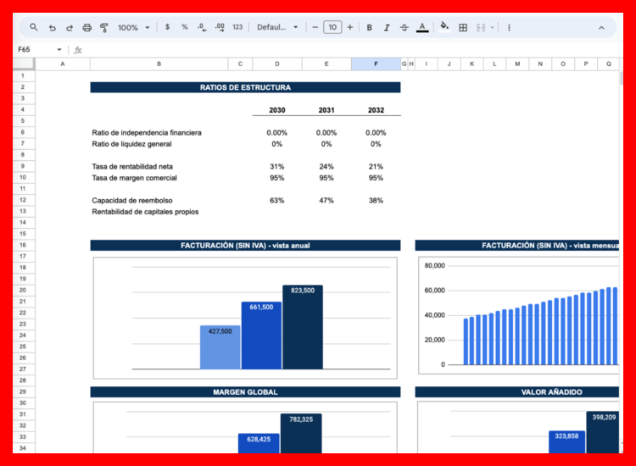
Task: Click the merge cells icon
Action: click(481, 28)
